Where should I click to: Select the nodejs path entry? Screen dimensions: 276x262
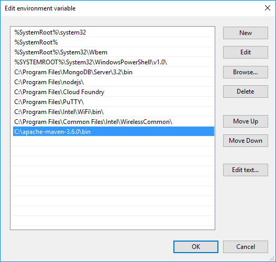tap(114, 82)
